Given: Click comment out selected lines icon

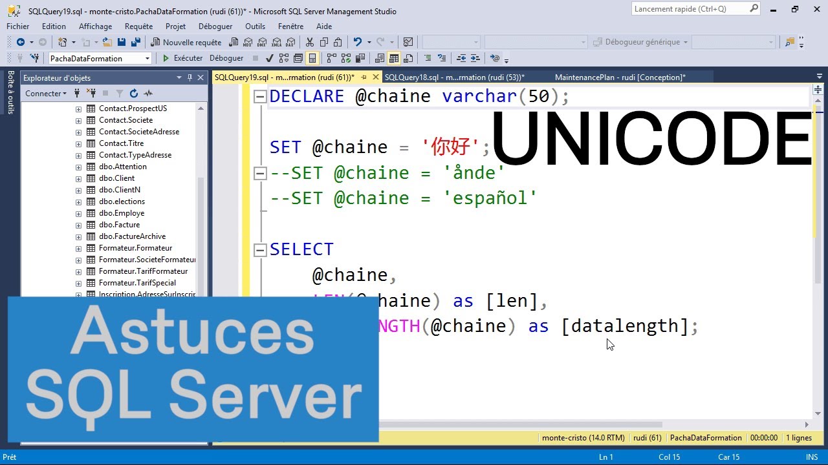Looking at the screenshot, I should click(428, 58).
